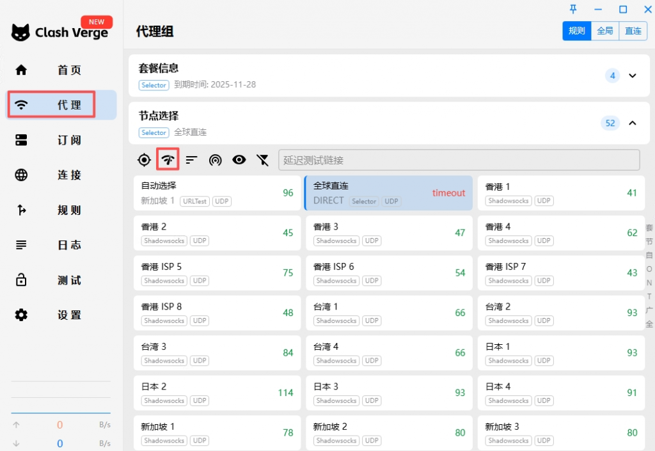Image resolution: width=655 pixels, height=451 pixels.
Task: Click the delay test URL signal icon
Action: [x=216, y=160]
